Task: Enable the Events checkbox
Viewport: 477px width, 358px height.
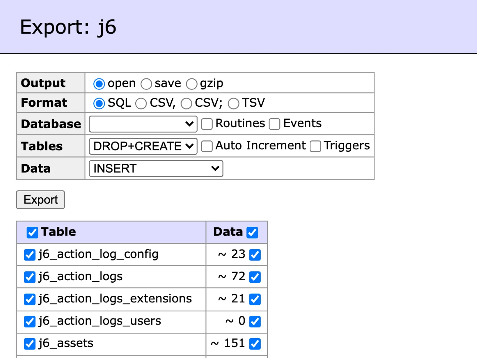Action: [275, 124]
